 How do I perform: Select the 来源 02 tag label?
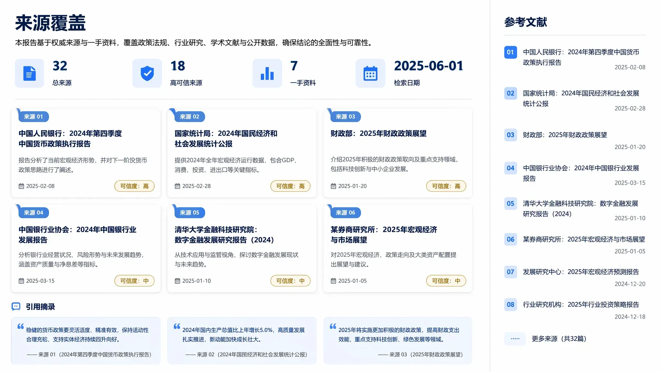pos(190,117)
